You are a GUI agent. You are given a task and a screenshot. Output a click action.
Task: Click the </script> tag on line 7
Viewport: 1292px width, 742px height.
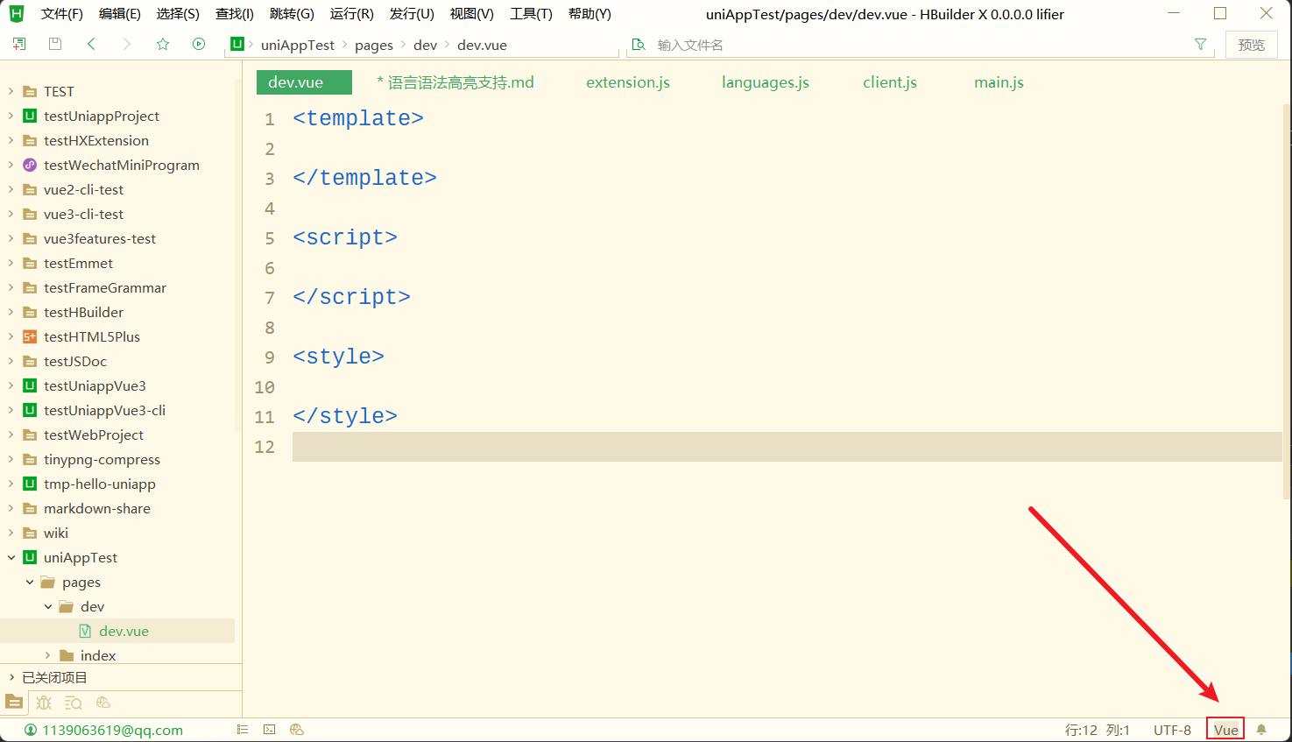[x=351, y=297]
